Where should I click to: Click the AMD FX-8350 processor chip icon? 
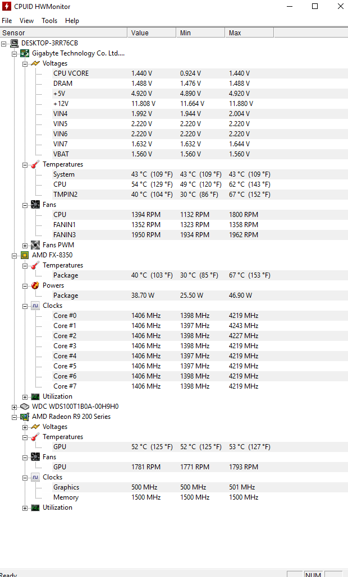(25, 255)
